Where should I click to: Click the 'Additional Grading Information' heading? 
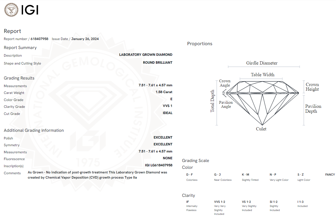point(34,130)
